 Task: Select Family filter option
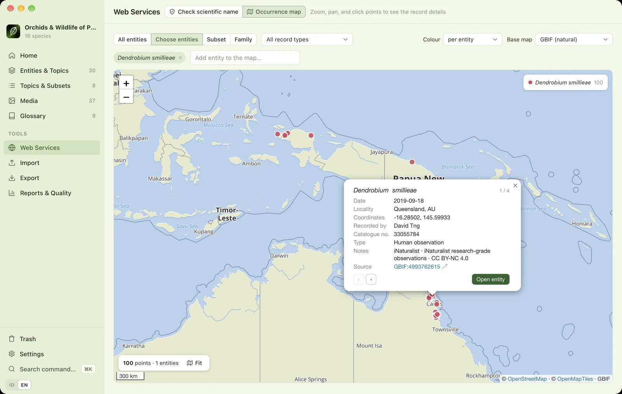[243, 40]
